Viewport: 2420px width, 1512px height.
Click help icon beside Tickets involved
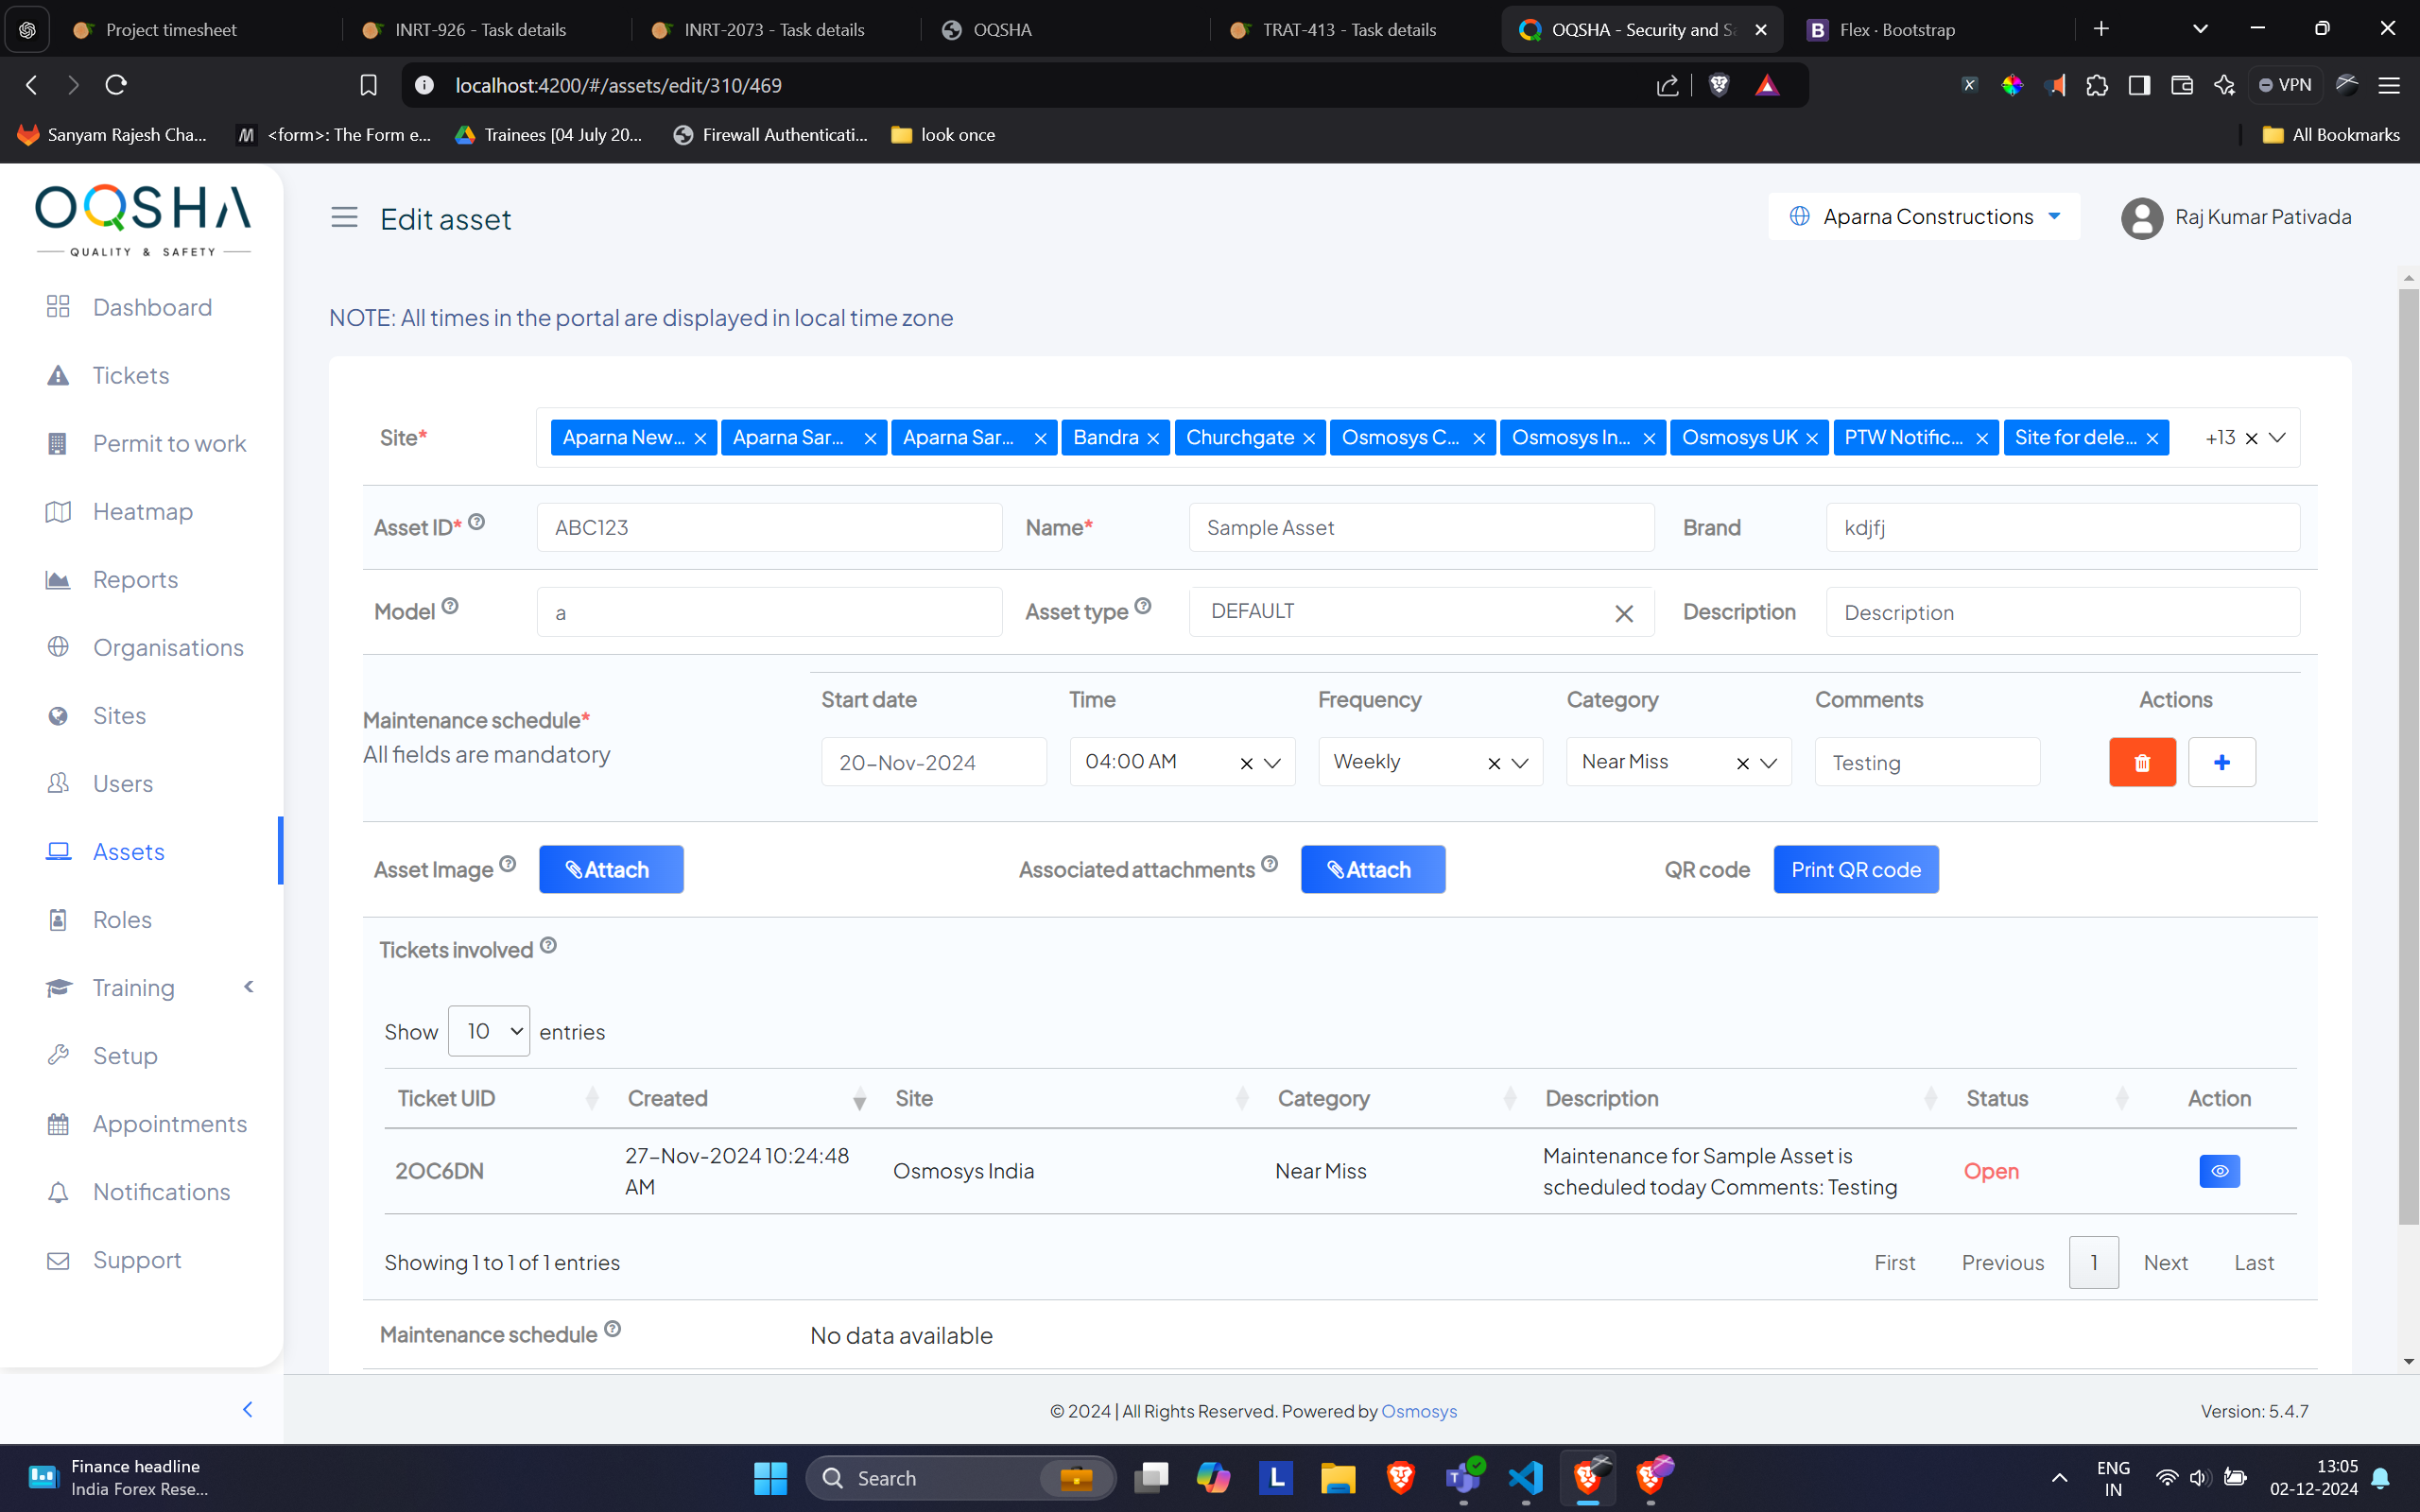pyautogui.click(x=548, y=945)
